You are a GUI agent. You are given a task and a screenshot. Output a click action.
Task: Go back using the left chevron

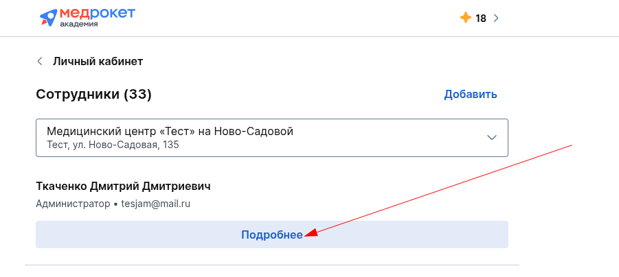click(39, 61)
